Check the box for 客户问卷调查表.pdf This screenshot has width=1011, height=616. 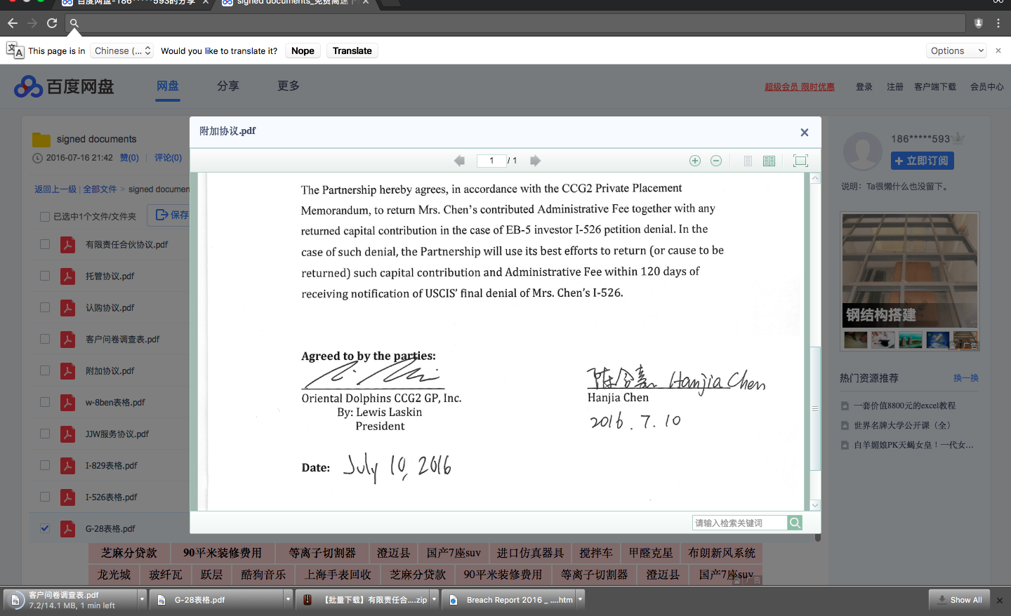45,339
